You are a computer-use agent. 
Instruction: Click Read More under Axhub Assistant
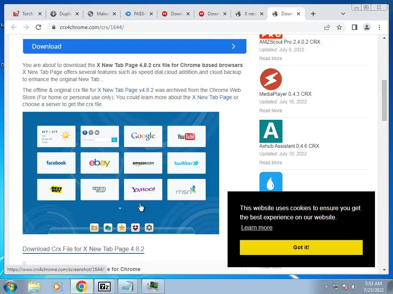tap(271, 162)
